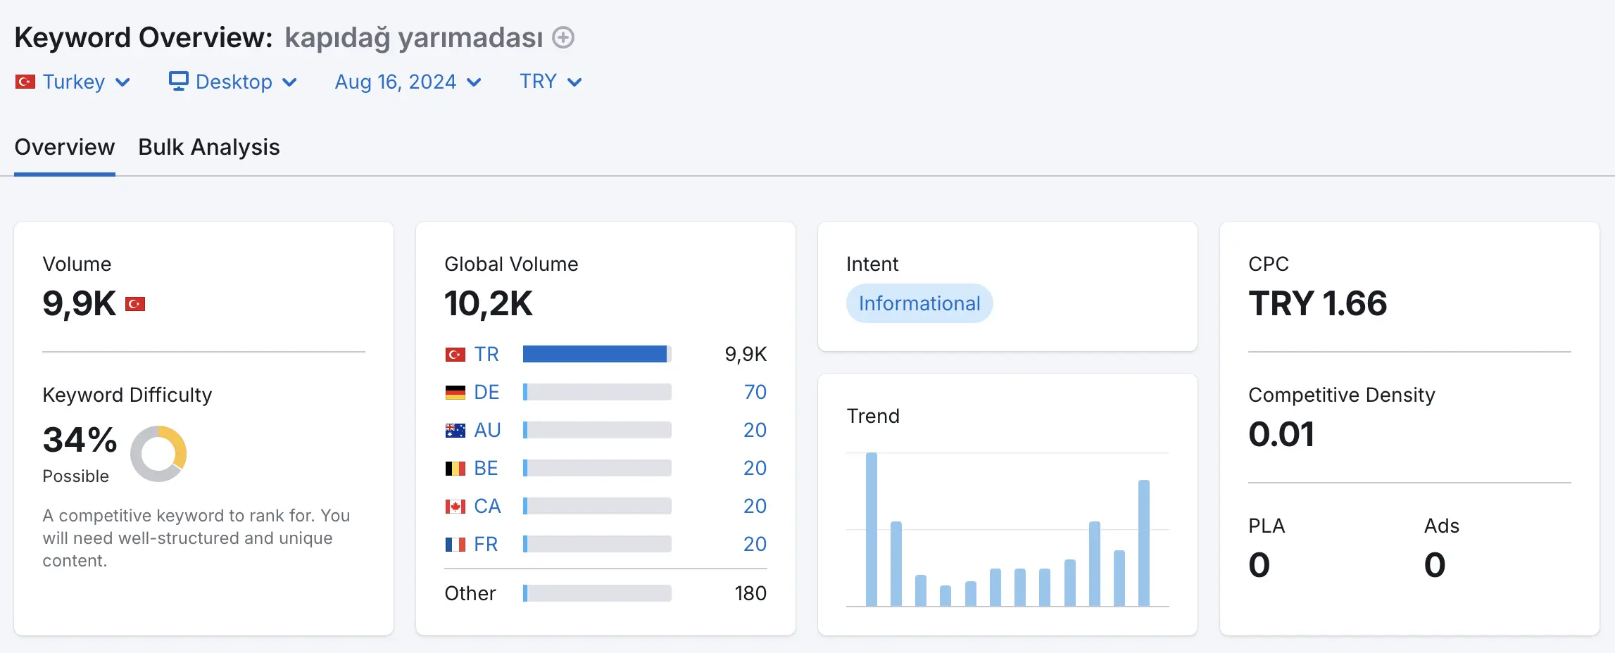Switch to the Overview tab
The width and height of the screenshot is (1615, 653).
pyautogui.click(x=65, y=147)
